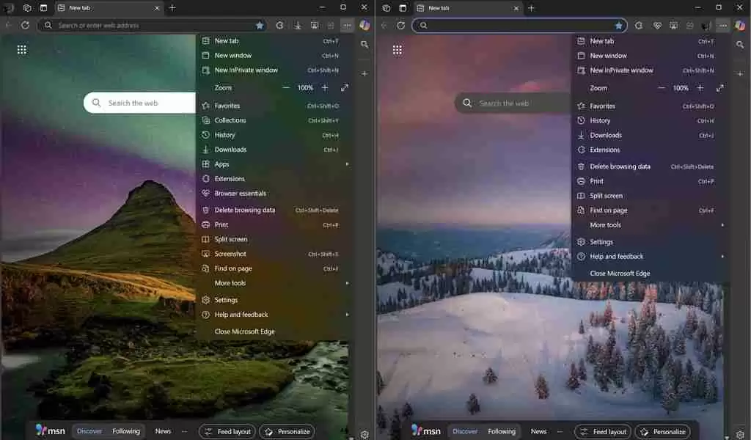Click the refresh icon in the right window
This screenshot has height=440, width=751.
tap(400, 25)
